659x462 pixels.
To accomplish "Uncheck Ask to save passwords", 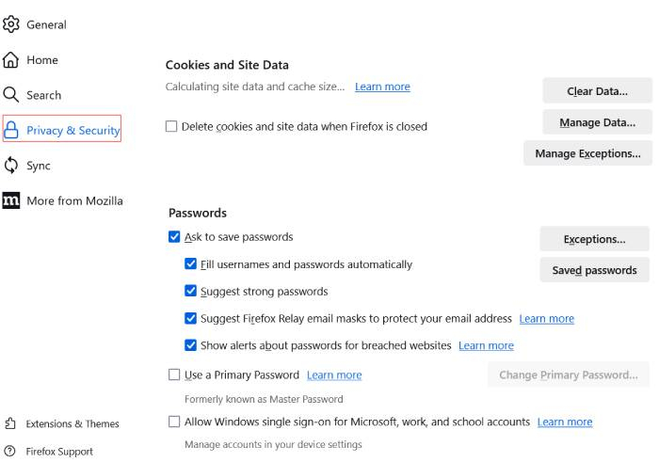I will (x=174, y=237).
